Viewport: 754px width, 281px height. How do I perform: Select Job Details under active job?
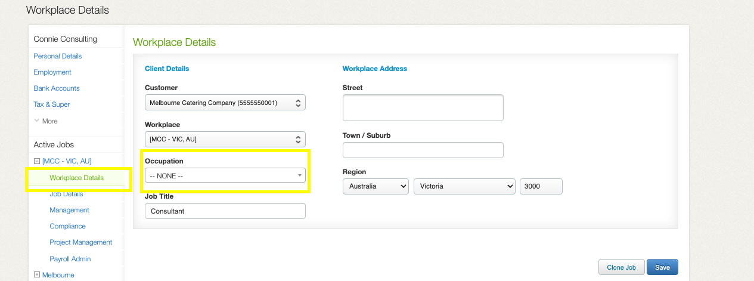point(66,194)
